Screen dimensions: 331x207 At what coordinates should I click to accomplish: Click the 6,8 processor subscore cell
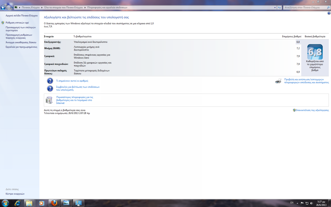click(298, 42)
